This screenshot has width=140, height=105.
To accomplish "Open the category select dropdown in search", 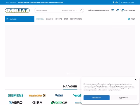I will point(69,10).
